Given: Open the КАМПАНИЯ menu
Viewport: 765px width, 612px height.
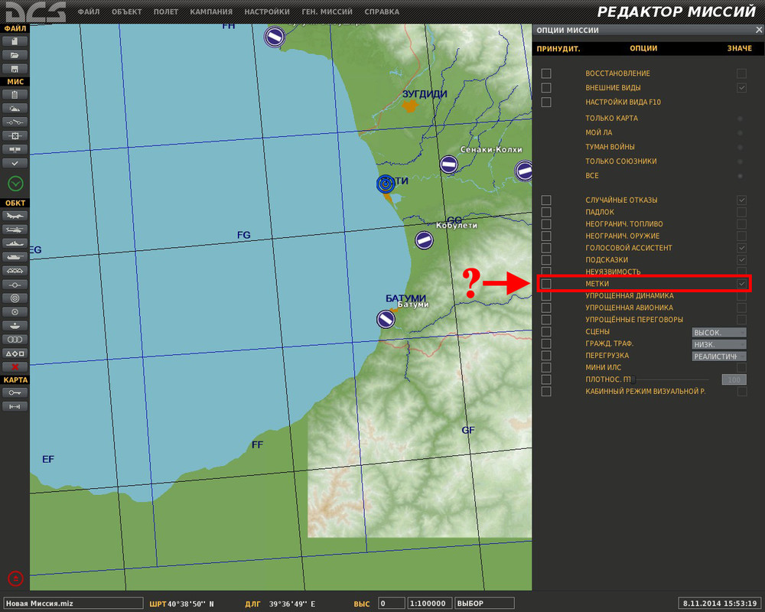Looking at the screenshot, I should [x=211, y=11].
